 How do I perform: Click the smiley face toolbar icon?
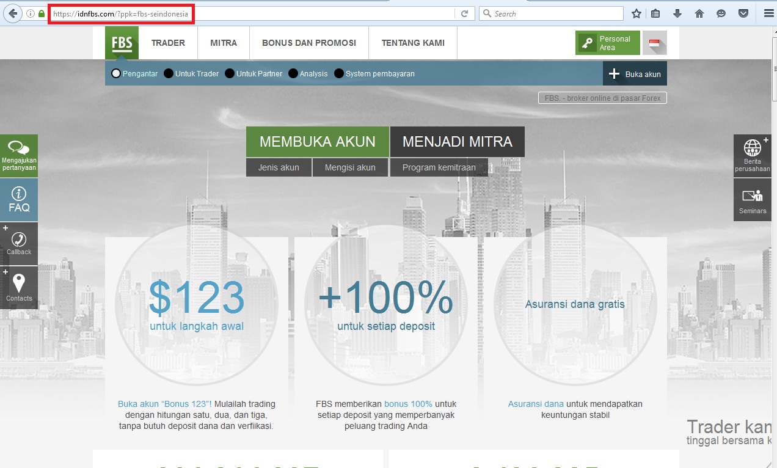[x=721, y=13]
